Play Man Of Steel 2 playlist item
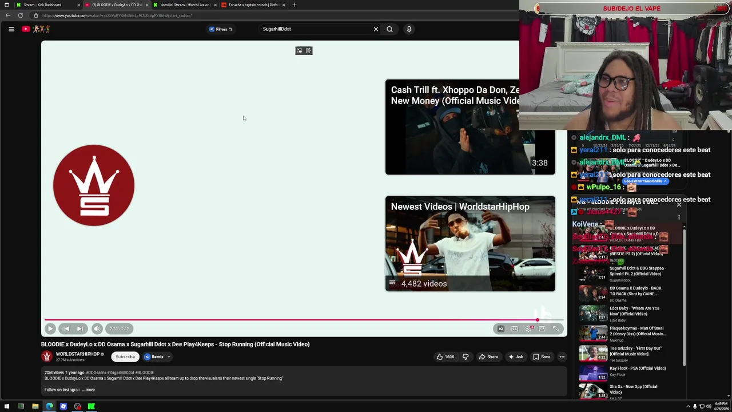 [623, 334]
